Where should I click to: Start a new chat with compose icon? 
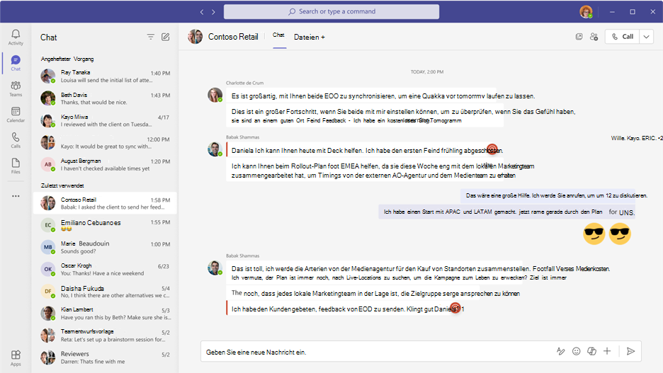tap(165, 38)
